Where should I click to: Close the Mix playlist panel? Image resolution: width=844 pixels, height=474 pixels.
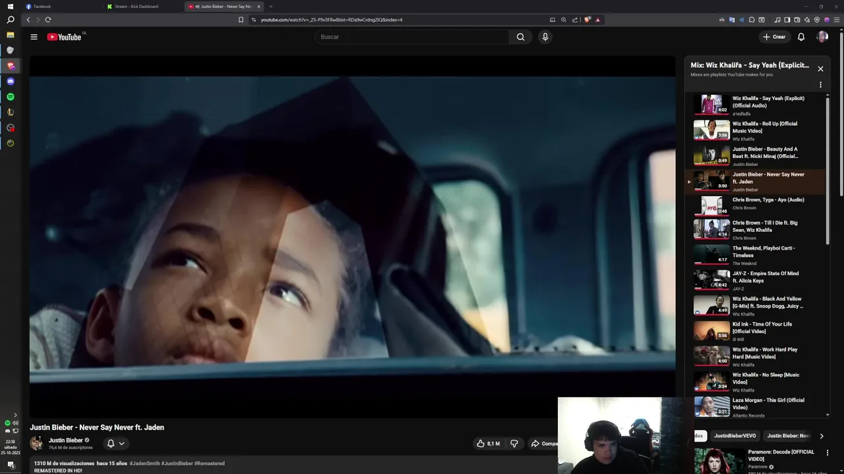[820, 68]
